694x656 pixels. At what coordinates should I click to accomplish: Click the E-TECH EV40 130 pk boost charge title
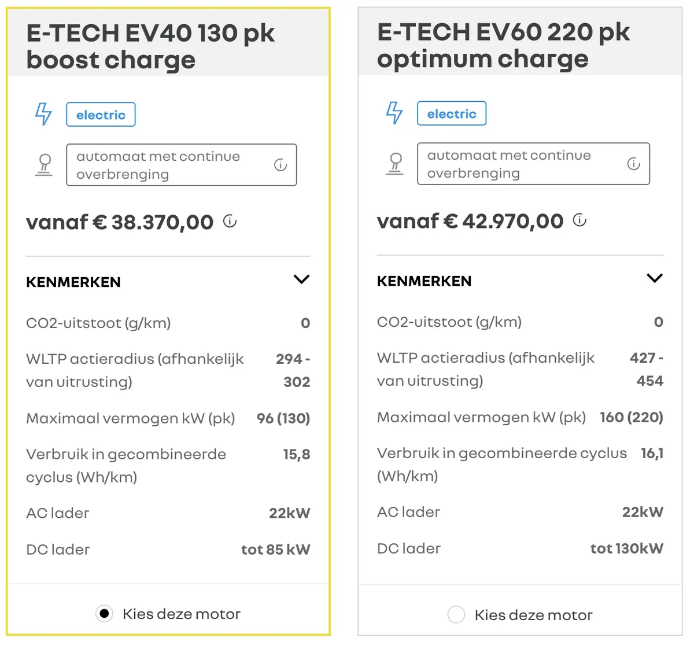150,46
